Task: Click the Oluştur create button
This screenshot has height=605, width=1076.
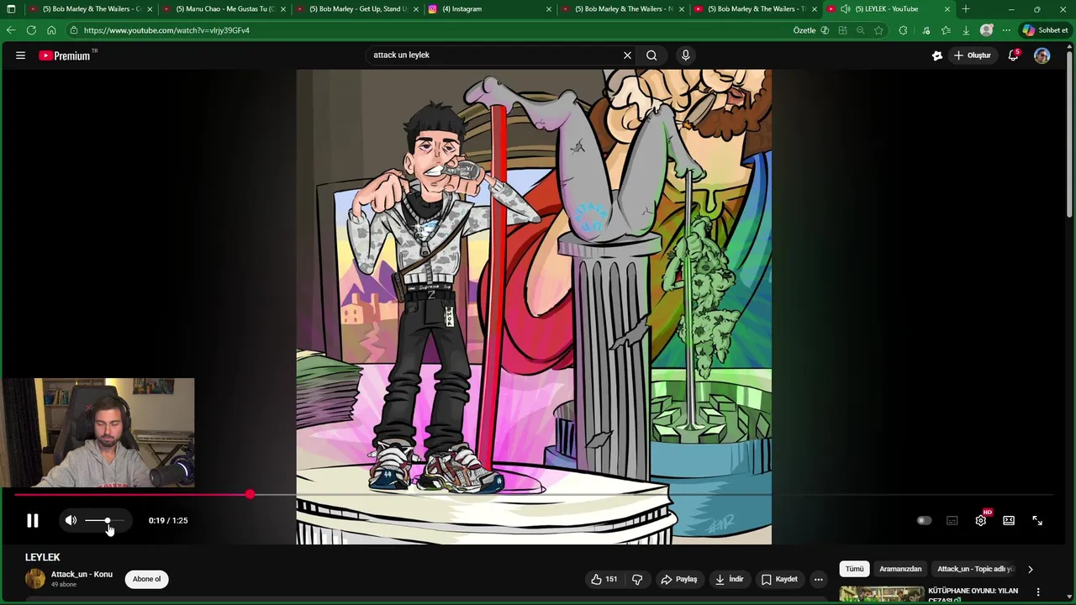Action: click(973, 55)
